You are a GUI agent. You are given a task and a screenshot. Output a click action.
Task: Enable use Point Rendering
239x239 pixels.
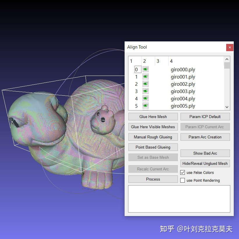coord(183,181)
